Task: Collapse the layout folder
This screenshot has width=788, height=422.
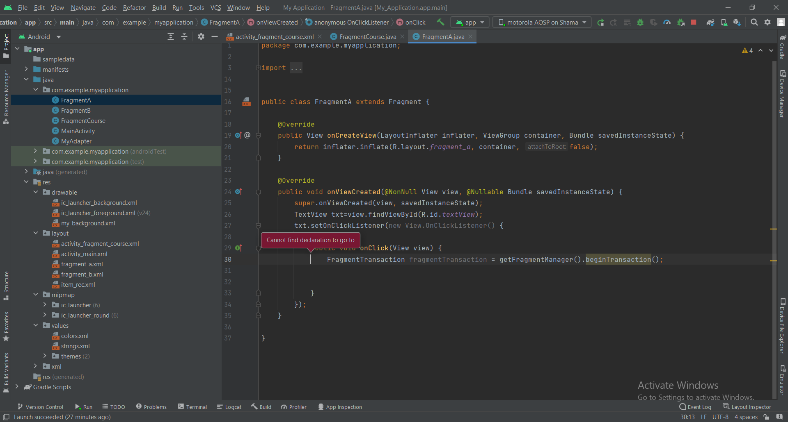Action: point(36,233)
